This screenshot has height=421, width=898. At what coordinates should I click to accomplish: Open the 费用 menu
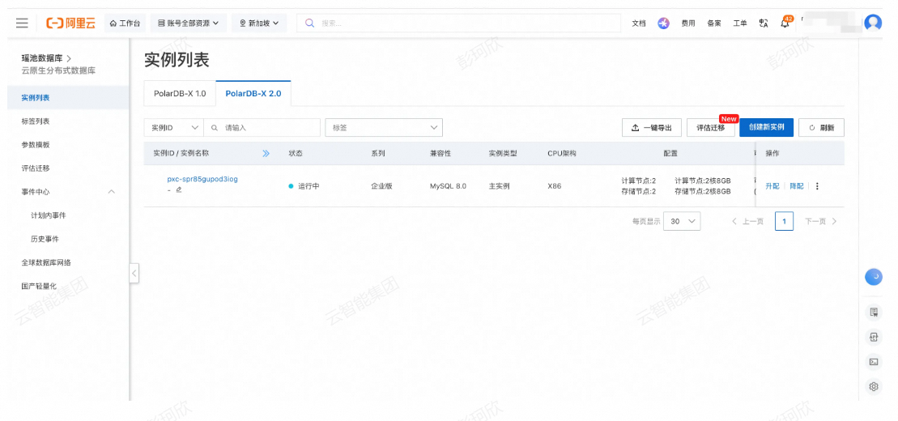[x=687, y=23]
